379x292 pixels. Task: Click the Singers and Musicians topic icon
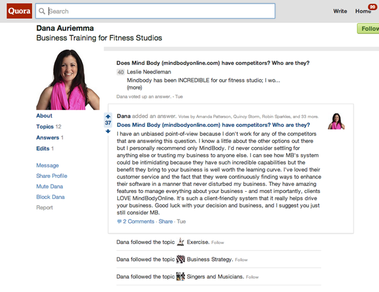(x=180, y=276)
